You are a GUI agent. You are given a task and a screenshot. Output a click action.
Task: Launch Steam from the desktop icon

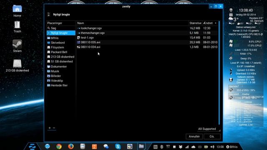(17, 46)
